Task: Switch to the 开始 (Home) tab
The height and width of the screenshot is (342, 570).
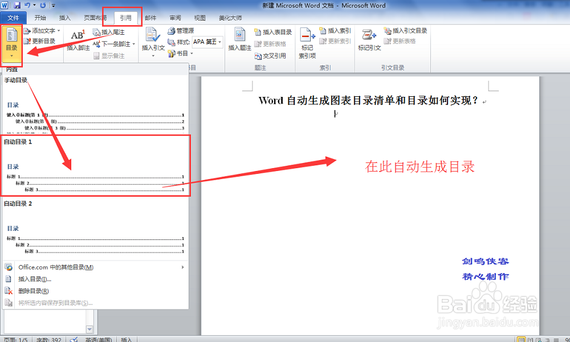Action: click(x=40, y=18)
